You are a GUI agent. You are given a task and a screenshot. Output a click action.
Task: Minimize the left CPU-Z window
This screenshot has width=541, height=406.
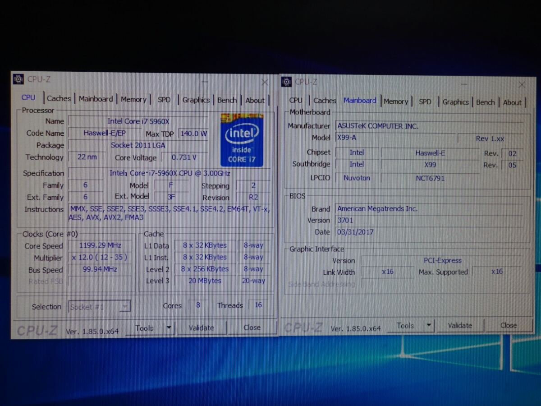(205, 81)
